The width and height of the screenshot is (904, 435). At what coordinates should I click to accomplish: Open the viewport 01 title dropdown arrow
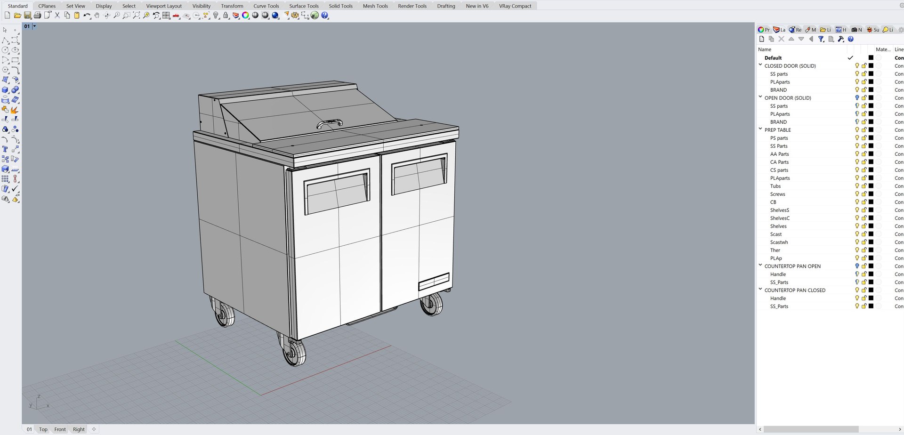(x=34, y=26)
